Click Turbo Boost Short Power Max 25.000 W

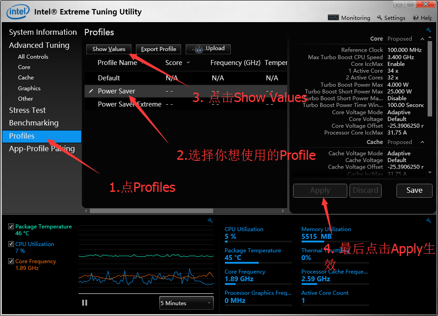(400, 92)
